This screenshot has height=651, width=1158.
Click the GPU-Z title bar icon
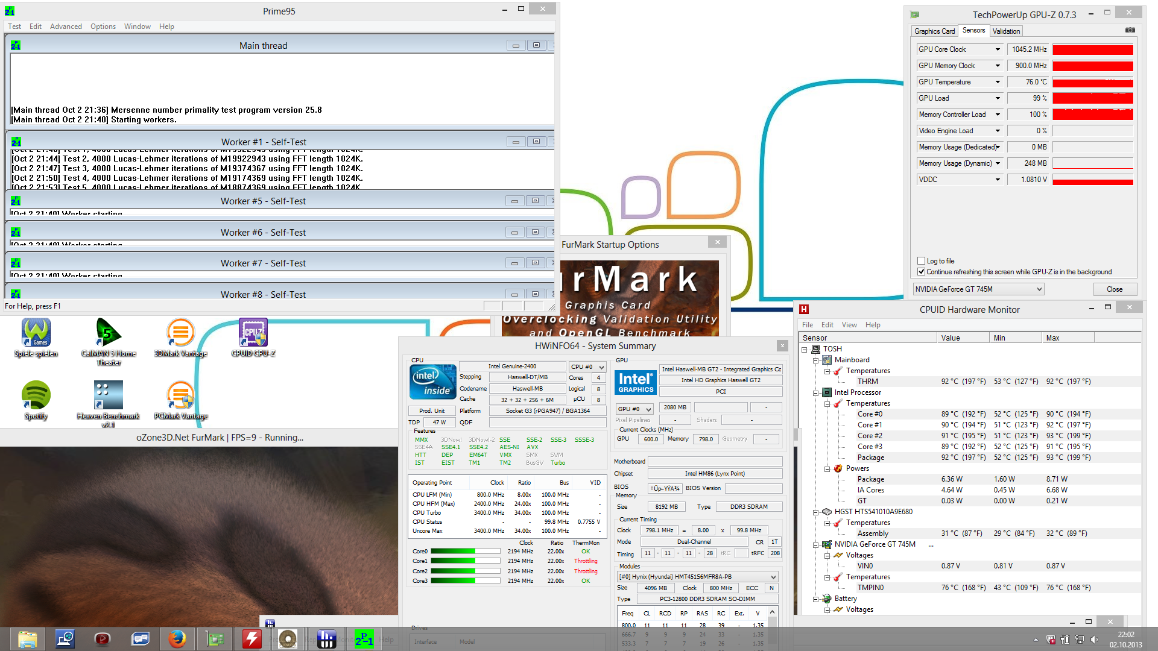915,14
